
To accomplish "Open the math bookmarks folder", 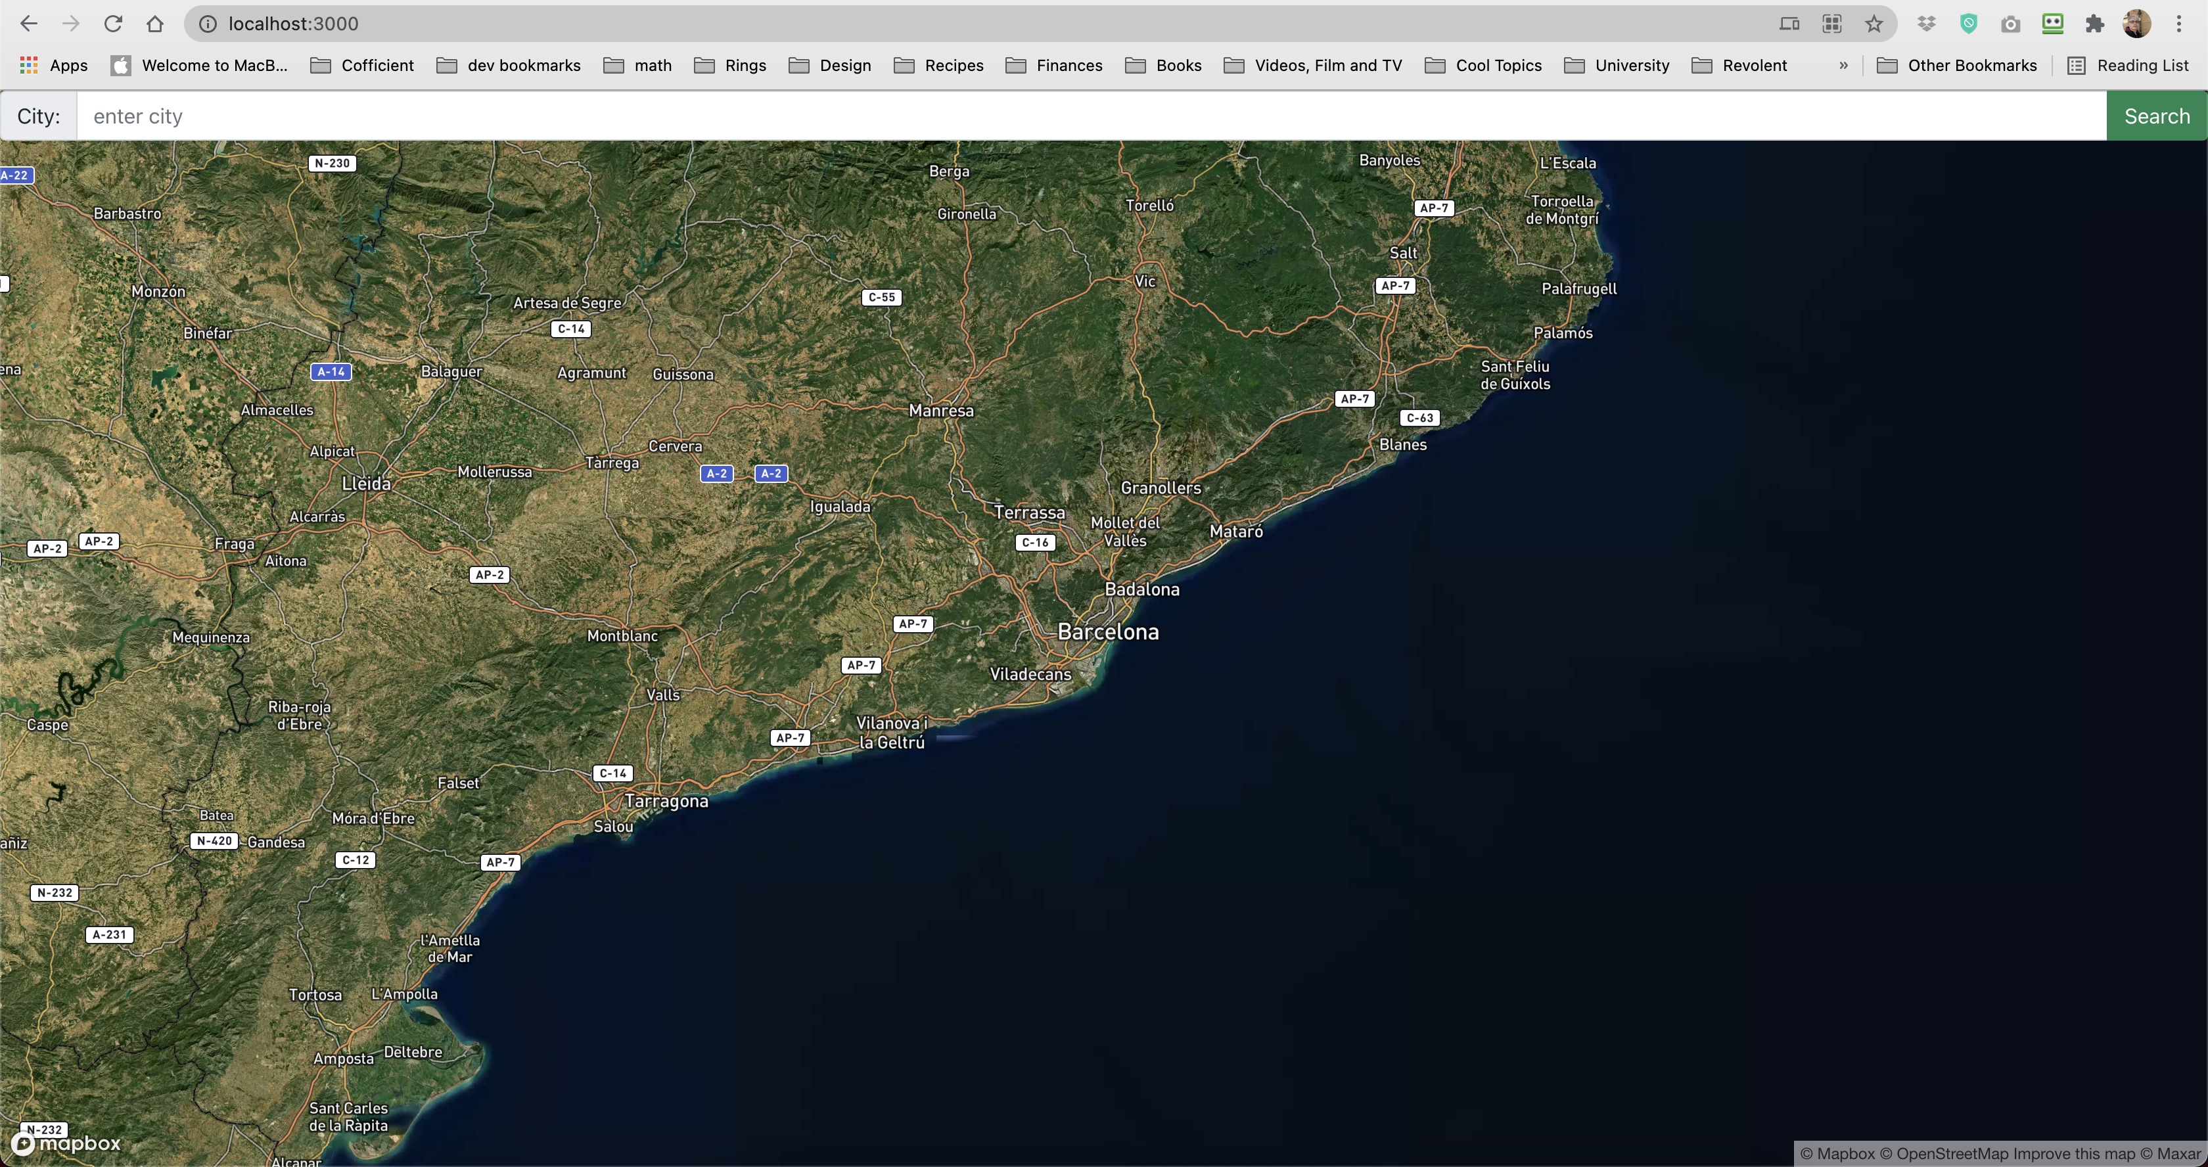I will 637,65.
